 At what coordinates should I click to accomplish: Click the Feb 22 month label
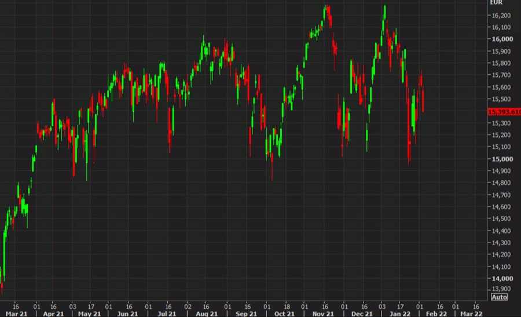point(436,314)
